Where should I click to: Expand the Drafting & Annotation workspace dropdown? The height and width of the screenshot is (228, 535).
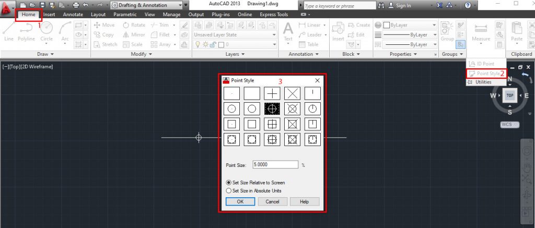coord(147,5)
